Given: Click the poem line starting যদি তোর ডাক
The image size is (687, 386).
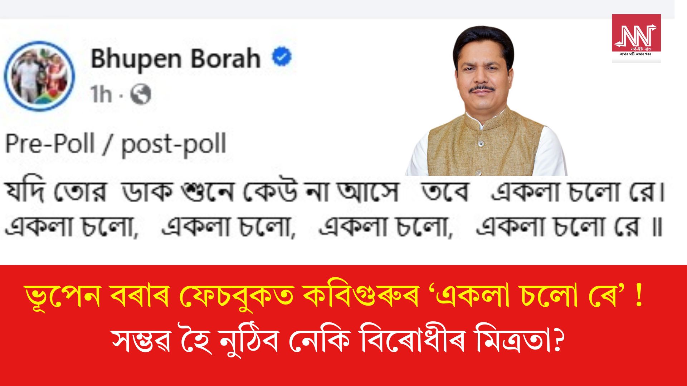Looking at the screenshot, I should point(335,192).
